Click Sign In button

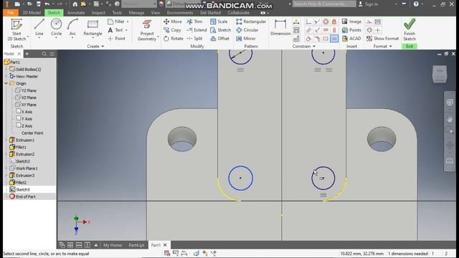(x=368, y=4)
